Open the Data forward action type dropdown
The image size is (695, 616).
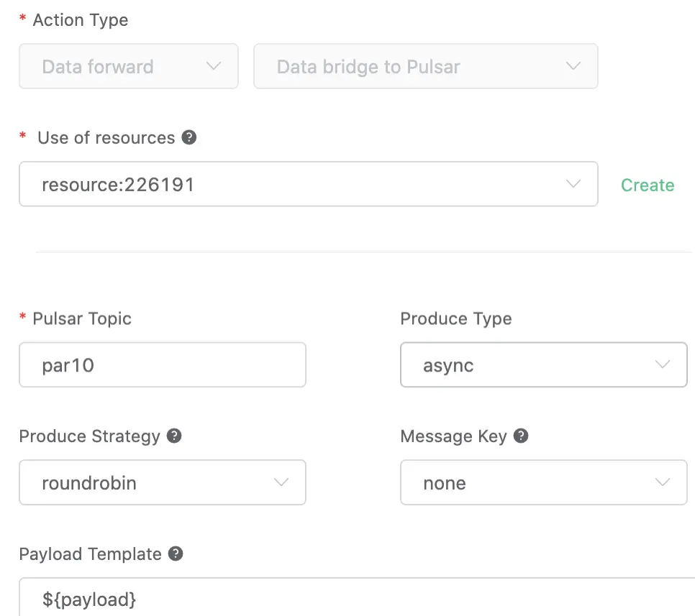click(129, 67)
